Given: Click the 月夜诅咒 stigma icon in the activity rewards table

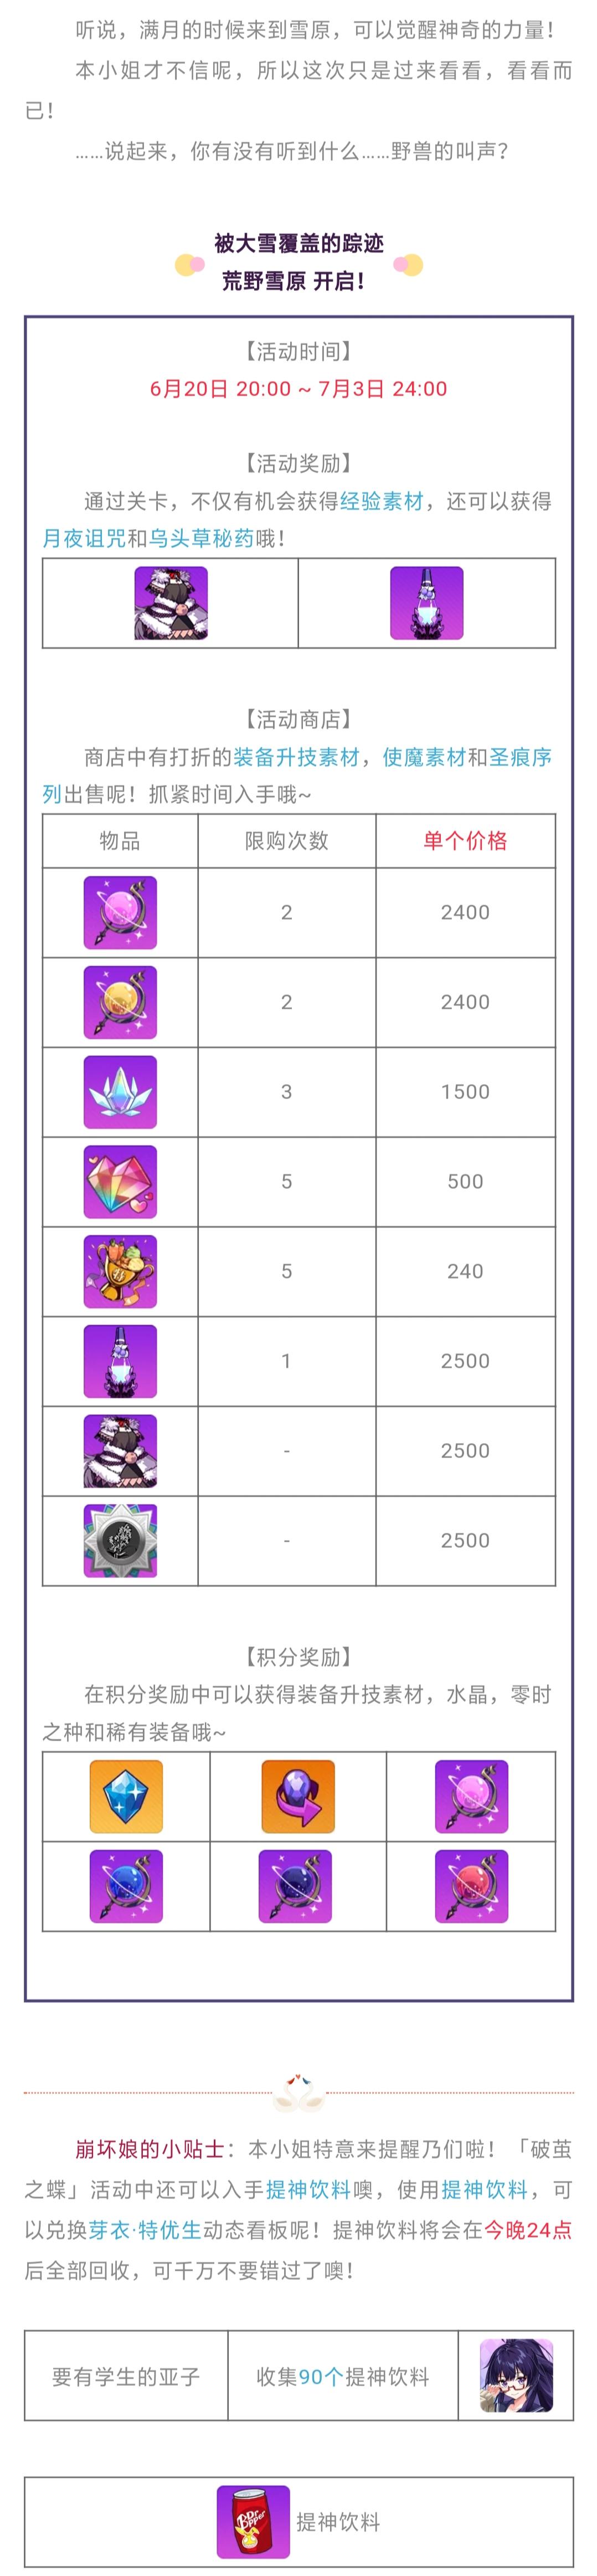Looking at the screenshot, I should tap(171, 603).
